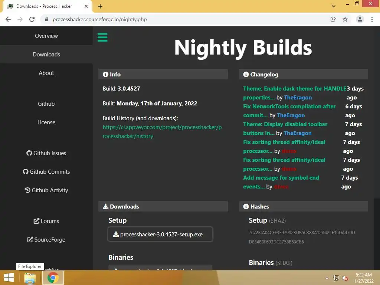Click Chrome icon in taskbar
Screen dimensions: 380x285
pos(53,278)
